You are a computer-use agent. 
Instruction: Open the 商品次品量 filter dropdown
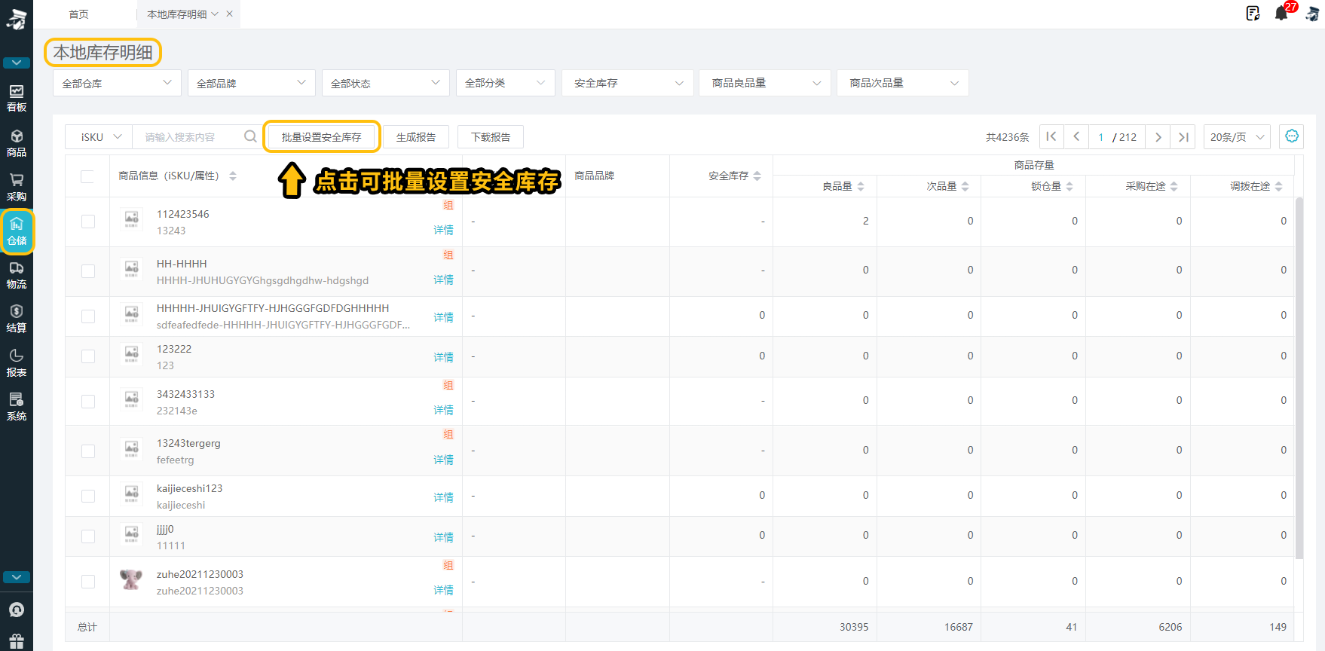click(x=902, y=83)
